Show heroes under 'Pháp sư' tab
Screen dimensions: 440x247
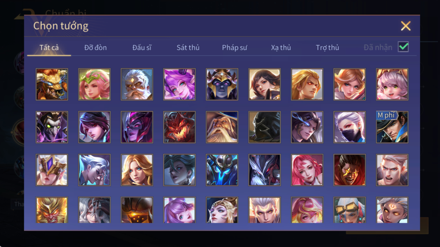pos(235,48)
